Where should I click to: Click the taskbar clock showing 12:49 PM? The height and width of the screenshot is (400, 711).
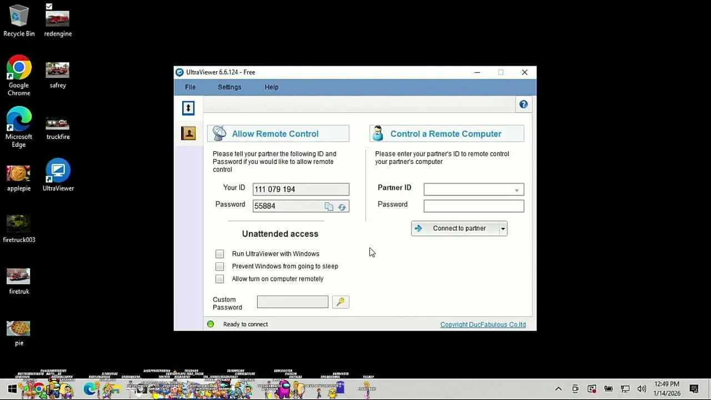[667, 388]
